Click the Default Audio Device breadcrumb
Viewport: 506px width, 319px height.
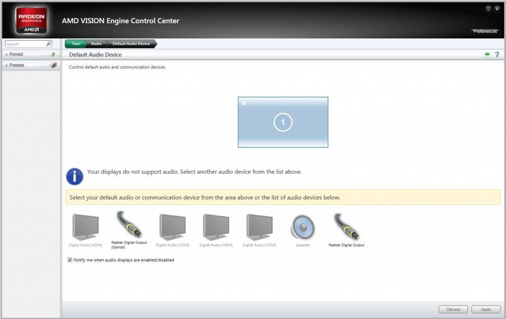coord(131,43)
